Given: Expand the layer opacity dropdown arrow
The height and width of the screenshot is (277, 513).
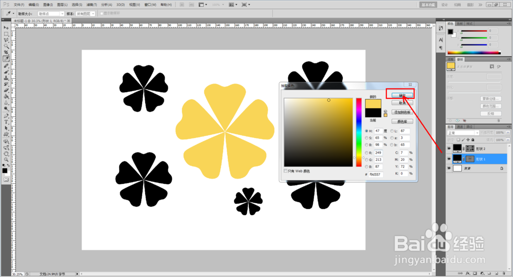Looking at the screenshot, I should 508,133.
